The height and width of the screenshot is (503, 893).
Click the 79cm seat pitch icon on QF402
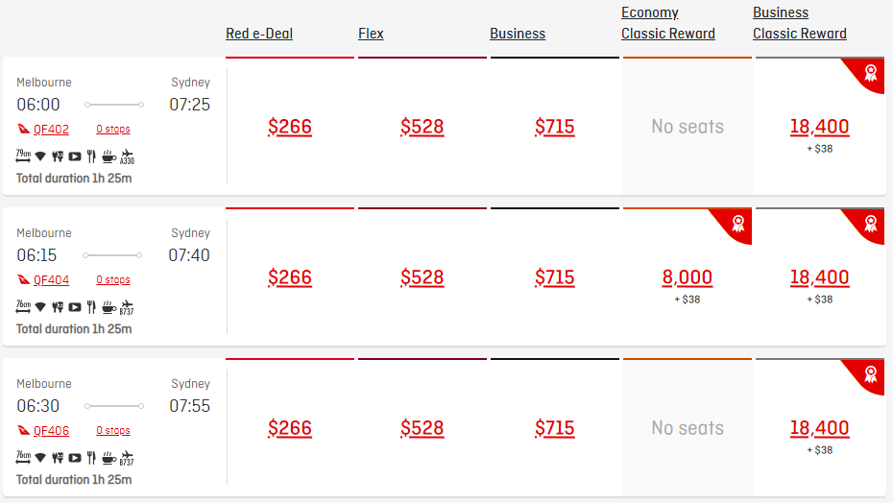(23, 156)
